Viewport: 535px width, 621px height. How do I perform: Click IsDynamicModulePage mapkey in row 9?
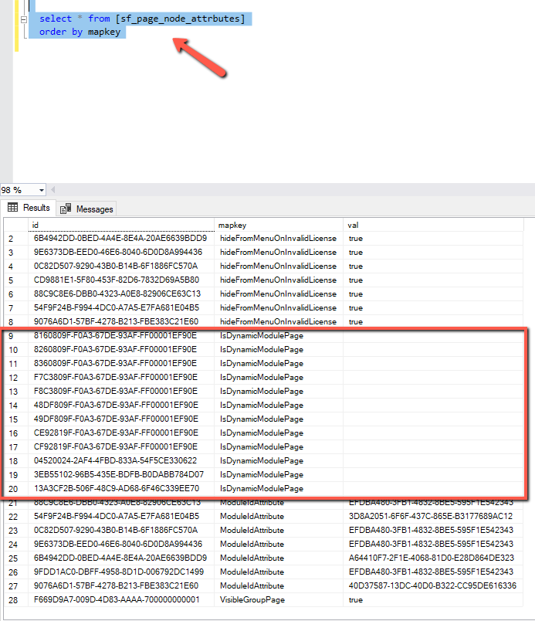point(279,335)
